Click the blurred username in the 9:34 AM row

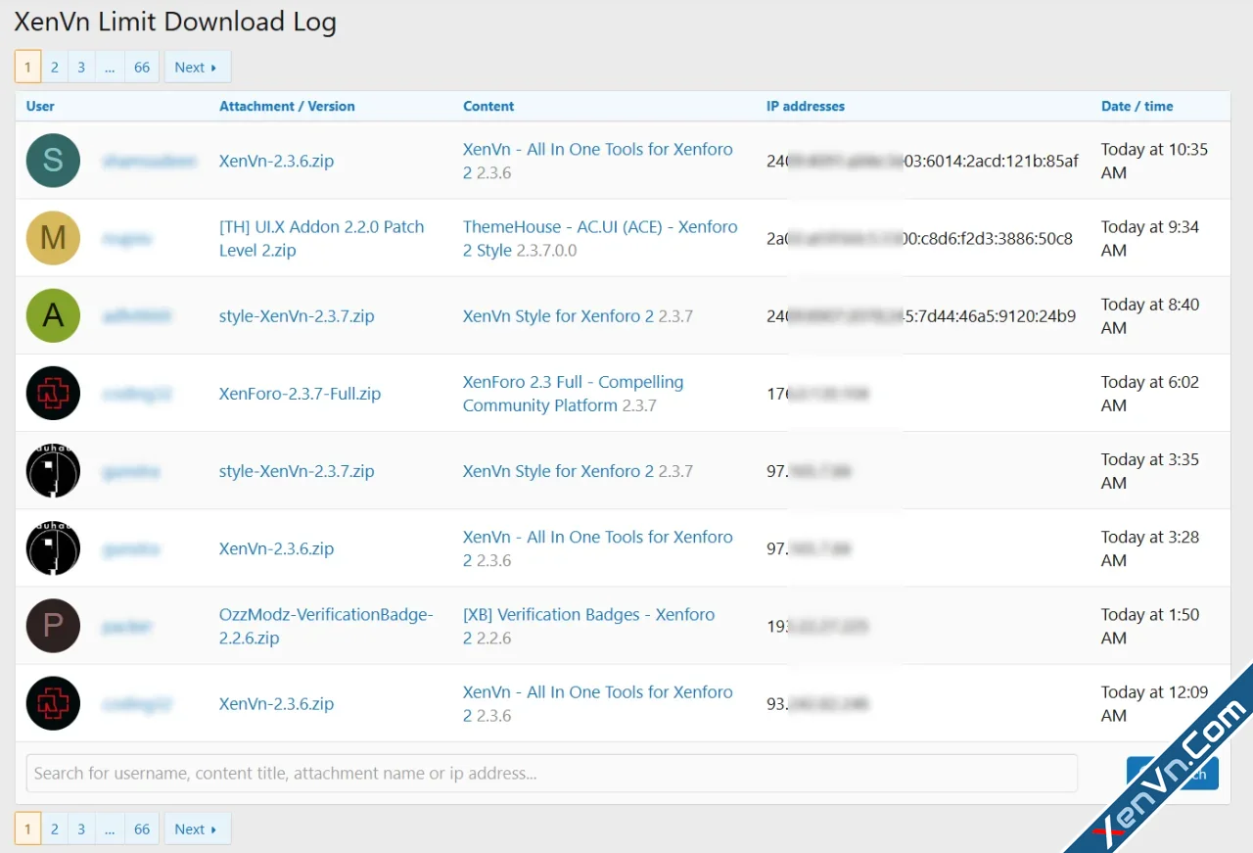pyautogui.click(x=127, y=238)
